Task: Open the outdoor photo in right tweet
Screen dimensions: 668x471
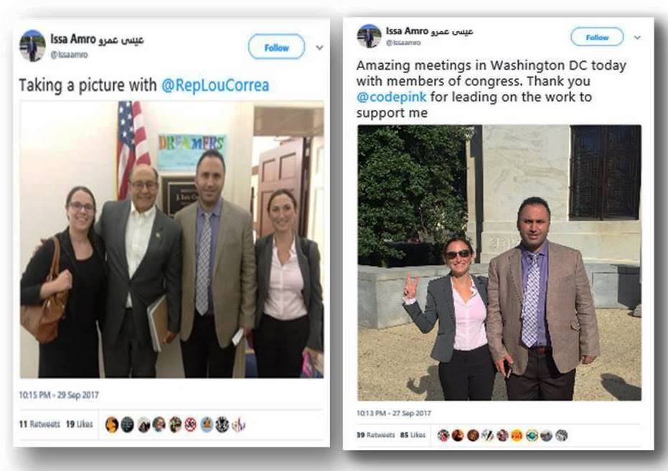Action: (499, 263)
